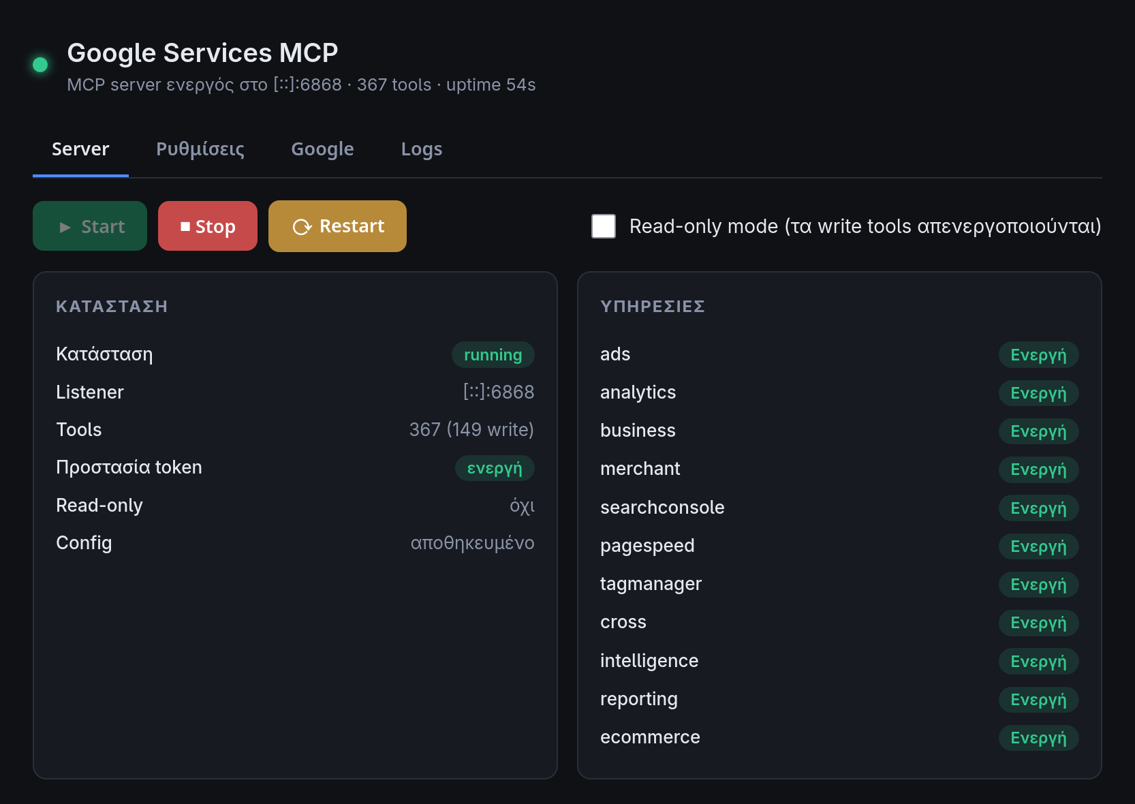Click the Ενεργή badge for analytics
Screen dimensions: 1135x804
pos(1038,393)
